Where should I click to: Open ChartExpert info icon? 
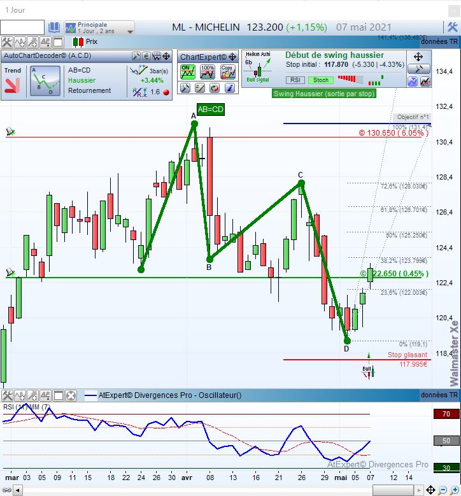[x=230, y=88]
